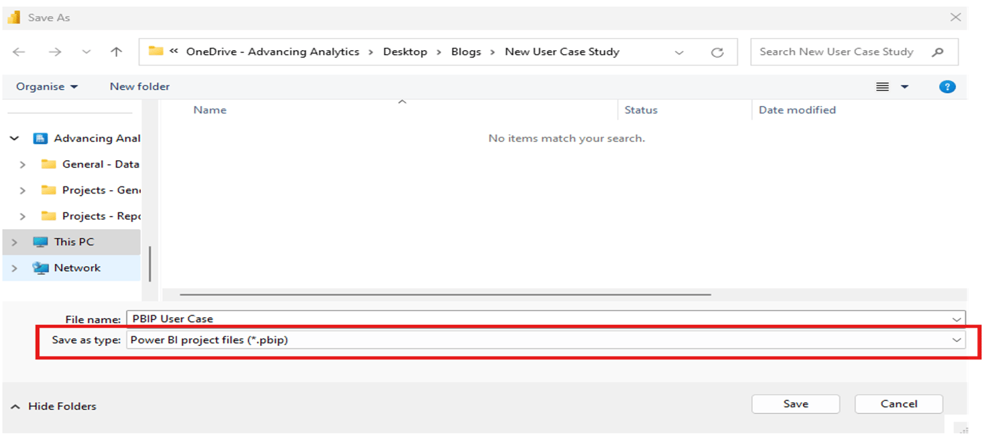Viewport: 984px width, 441px height.
Task: Open the address bar path dropdown
Action: (679, 52)
